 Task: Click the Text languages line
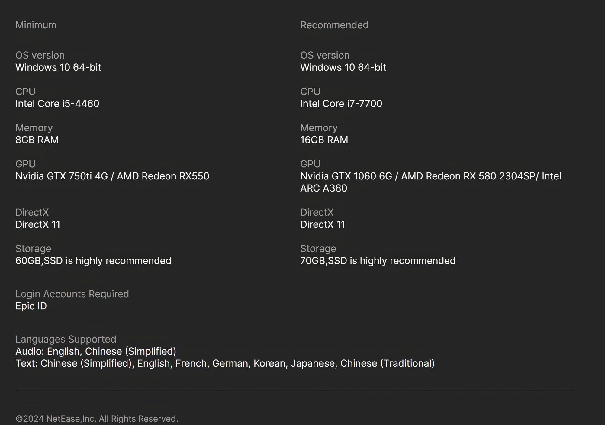pyautogui.click(x=225, y=363)
